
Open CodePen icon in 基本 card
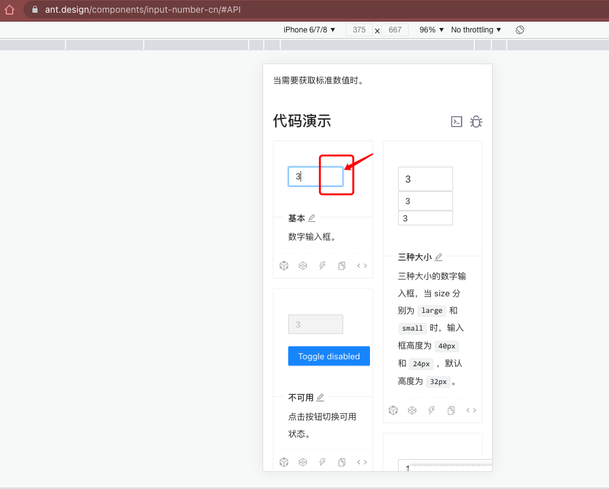pos(303,266)
